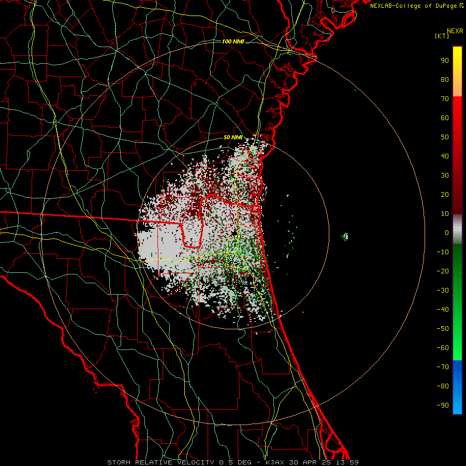This screenshot has height=466, width=466.
Task: Click the blue bottom segment of color bar
Action: tap(457, 387)
